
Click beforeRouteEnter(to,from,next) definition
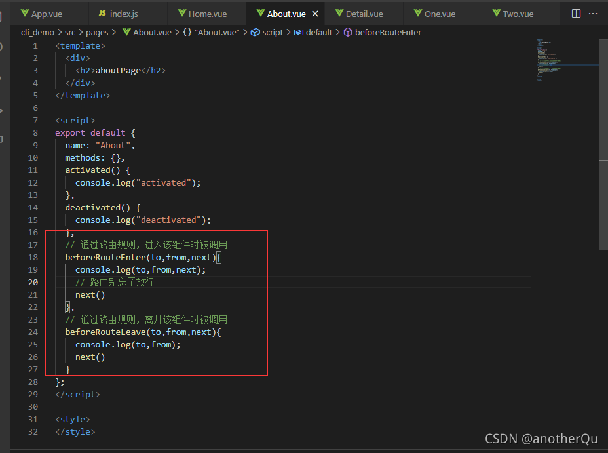143,258
